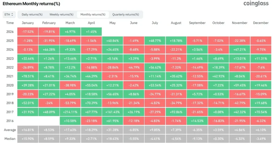
Task: Click the 2016 row label
Action: click(x=10, y=121)
